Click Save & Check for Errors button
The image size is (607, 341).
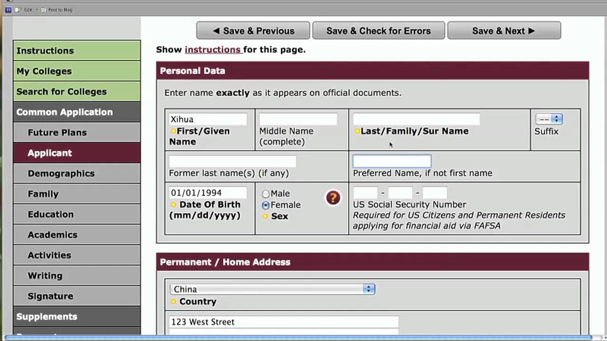tap(378, 31)
